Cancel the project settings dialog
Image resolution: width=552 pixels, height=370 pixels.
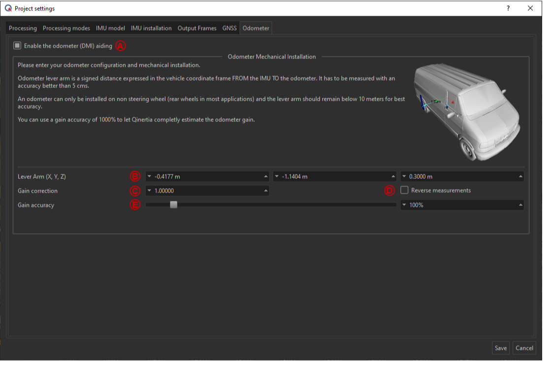click(524, 348)
